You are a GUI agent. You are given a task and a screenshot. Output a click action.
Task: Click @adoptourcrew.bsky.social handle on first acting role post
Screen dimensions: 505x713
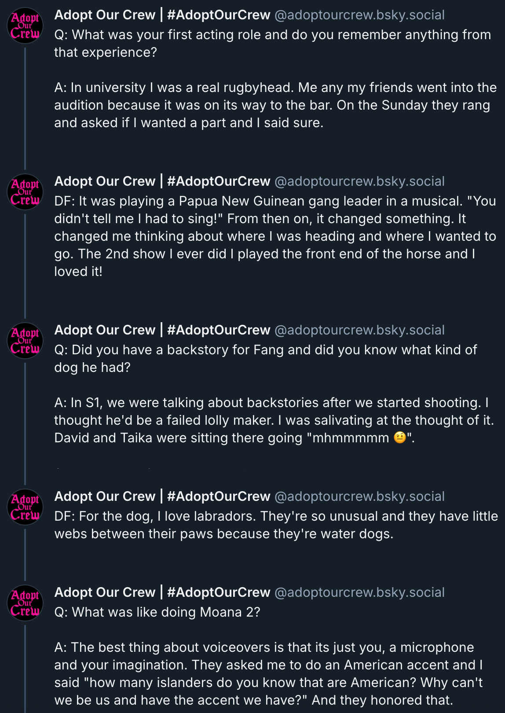coord(359,15)
